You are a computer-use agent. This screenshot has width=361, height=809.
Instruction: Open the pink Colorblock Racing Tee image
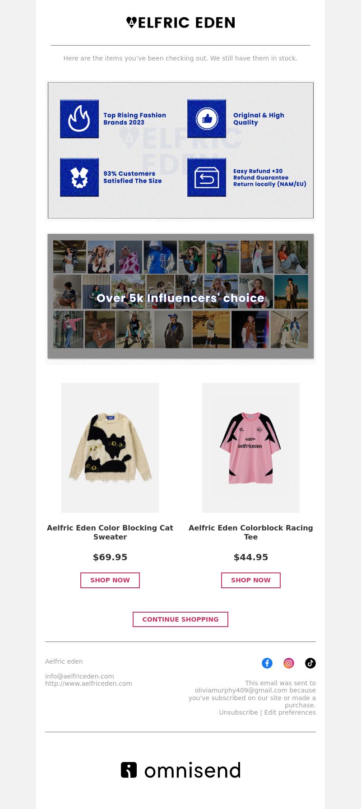tap(251, 448)
